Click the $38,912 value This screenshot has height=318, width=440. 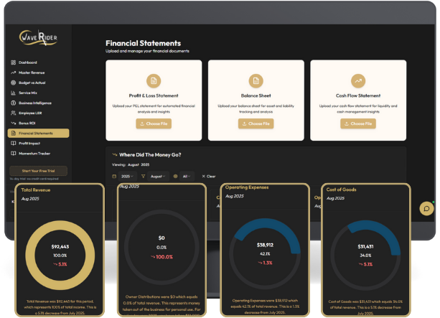[x=265, y=245]
